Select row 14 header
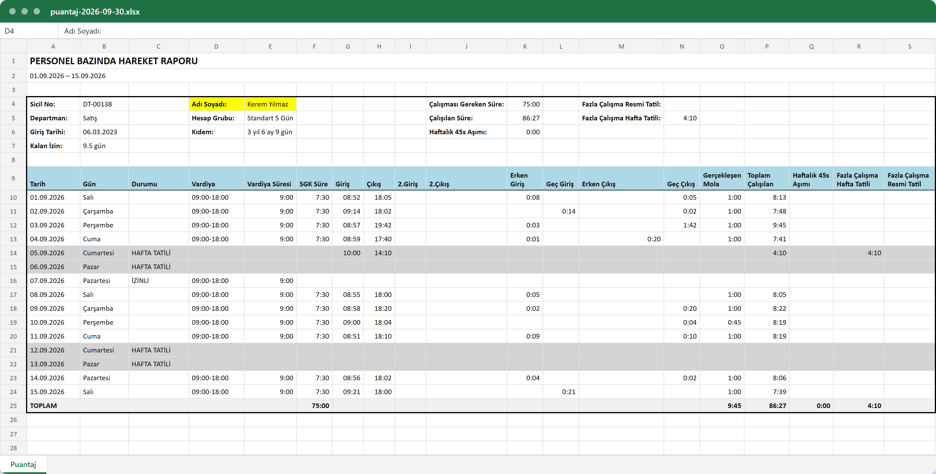The height and width of the screenshot is (474, 936). click(x=13, y=253)
